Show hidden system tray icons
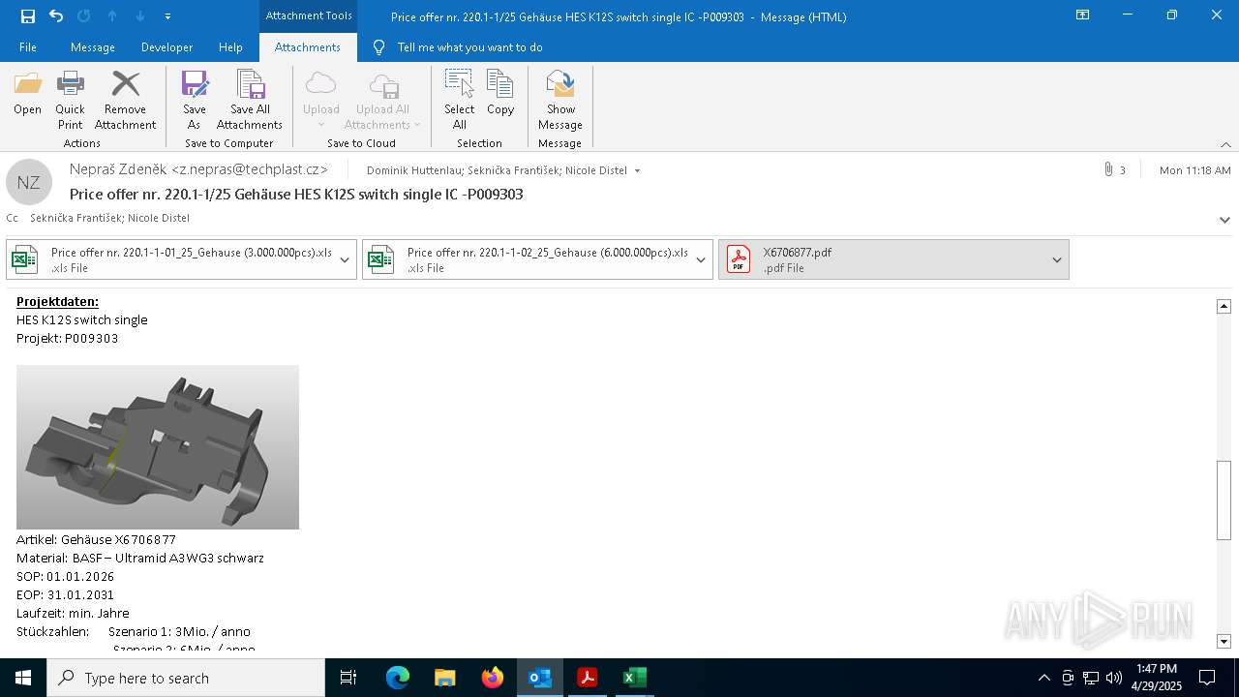This screenshot has width=1239, height=697. coord(1043,678)
